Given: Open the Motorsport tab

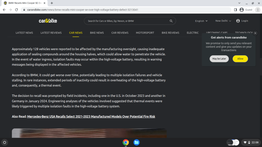Looking at the screenshot, I should click(145, 33).
